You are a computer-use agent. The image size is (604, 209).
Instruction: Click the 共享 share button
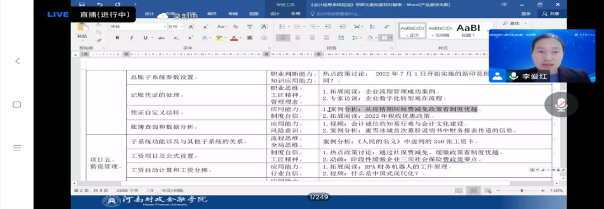550,13
